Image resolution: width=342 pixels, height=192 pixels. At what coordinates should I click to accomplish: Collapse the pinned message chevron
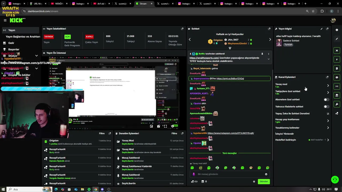coord(269,59)
